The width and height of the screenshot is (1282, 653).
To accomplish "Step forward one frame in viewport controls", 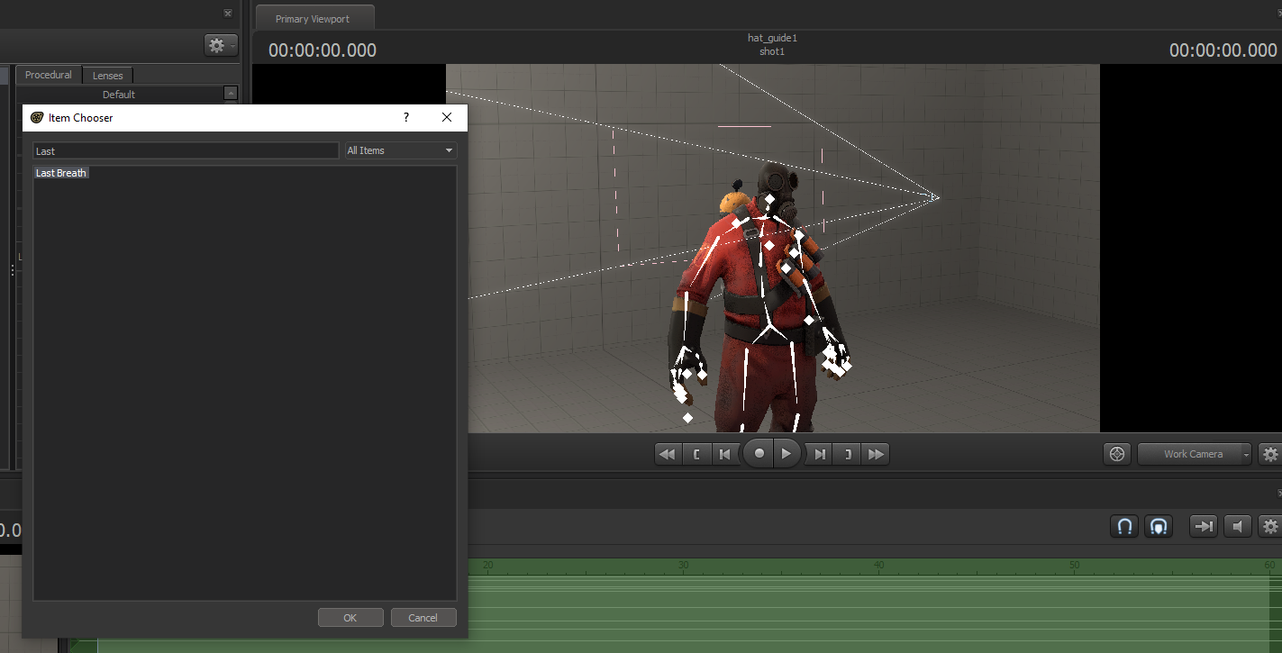I will click(819, 454).
